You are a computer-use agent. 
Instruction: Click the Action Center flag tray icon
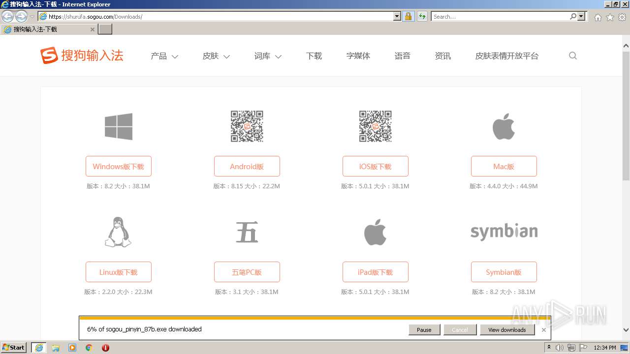[583, 348]
